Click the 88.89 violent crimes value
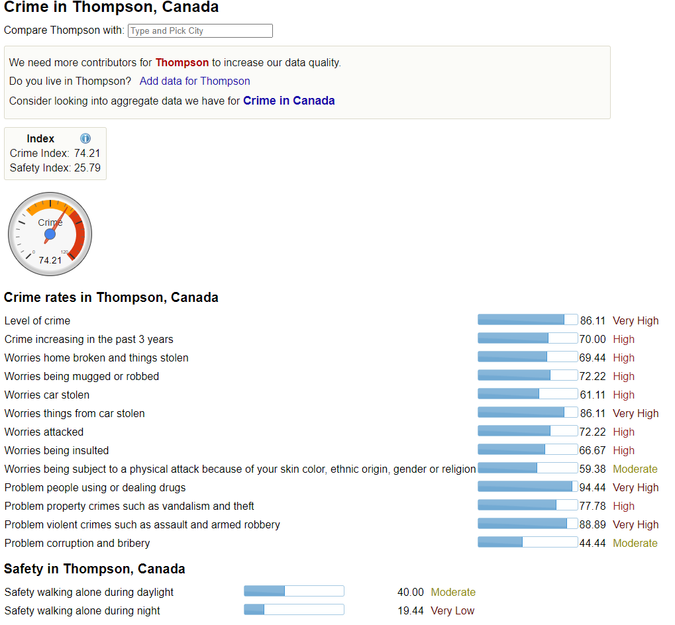This screenshot has height=625, width=675. click(592, 524)
